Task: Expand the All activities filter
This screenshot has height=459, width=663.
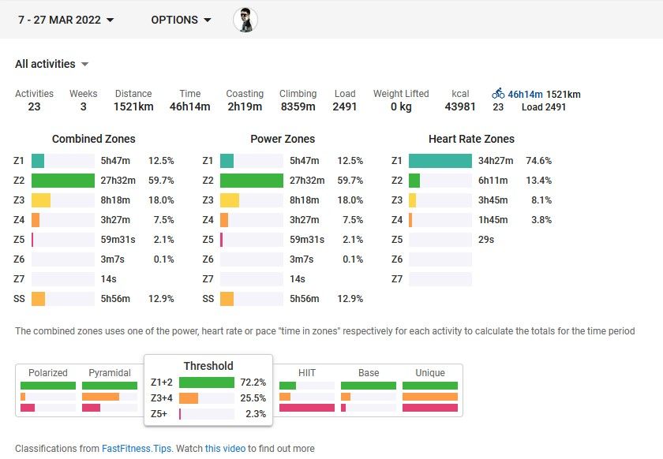Action: (52, 64)
